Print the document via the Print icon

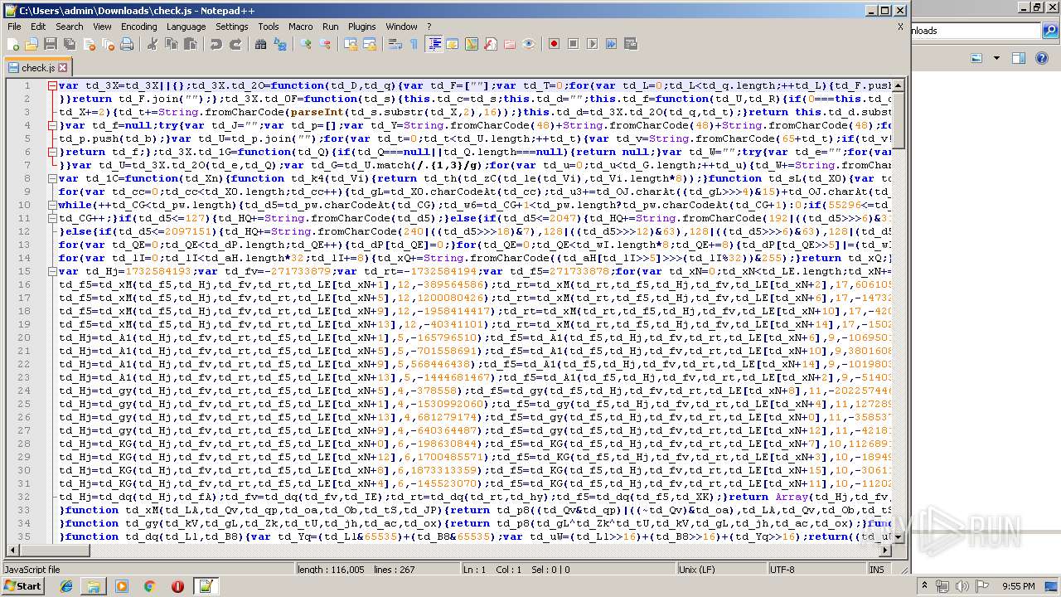127,44
